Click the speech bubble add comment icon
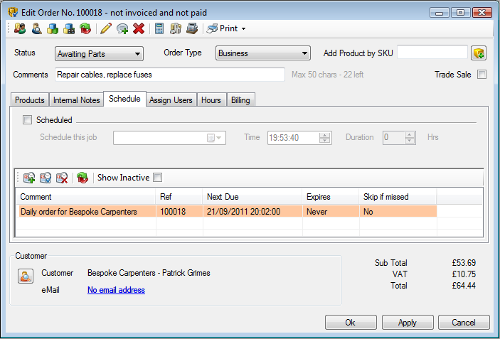Screen dimensions: 500x339 tap(122, 28)
